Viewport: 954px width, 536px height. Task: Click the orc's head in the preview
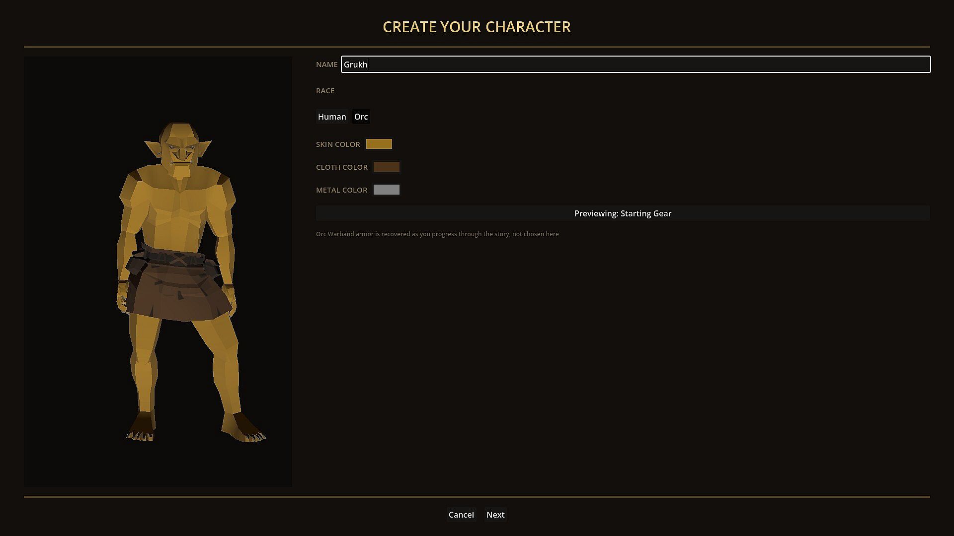(x=179, y=144)
